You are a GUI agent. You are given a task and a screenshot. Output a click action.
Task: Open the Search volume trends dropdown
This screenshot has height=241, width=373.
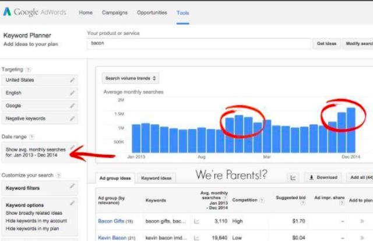click(x=131, y=78)
